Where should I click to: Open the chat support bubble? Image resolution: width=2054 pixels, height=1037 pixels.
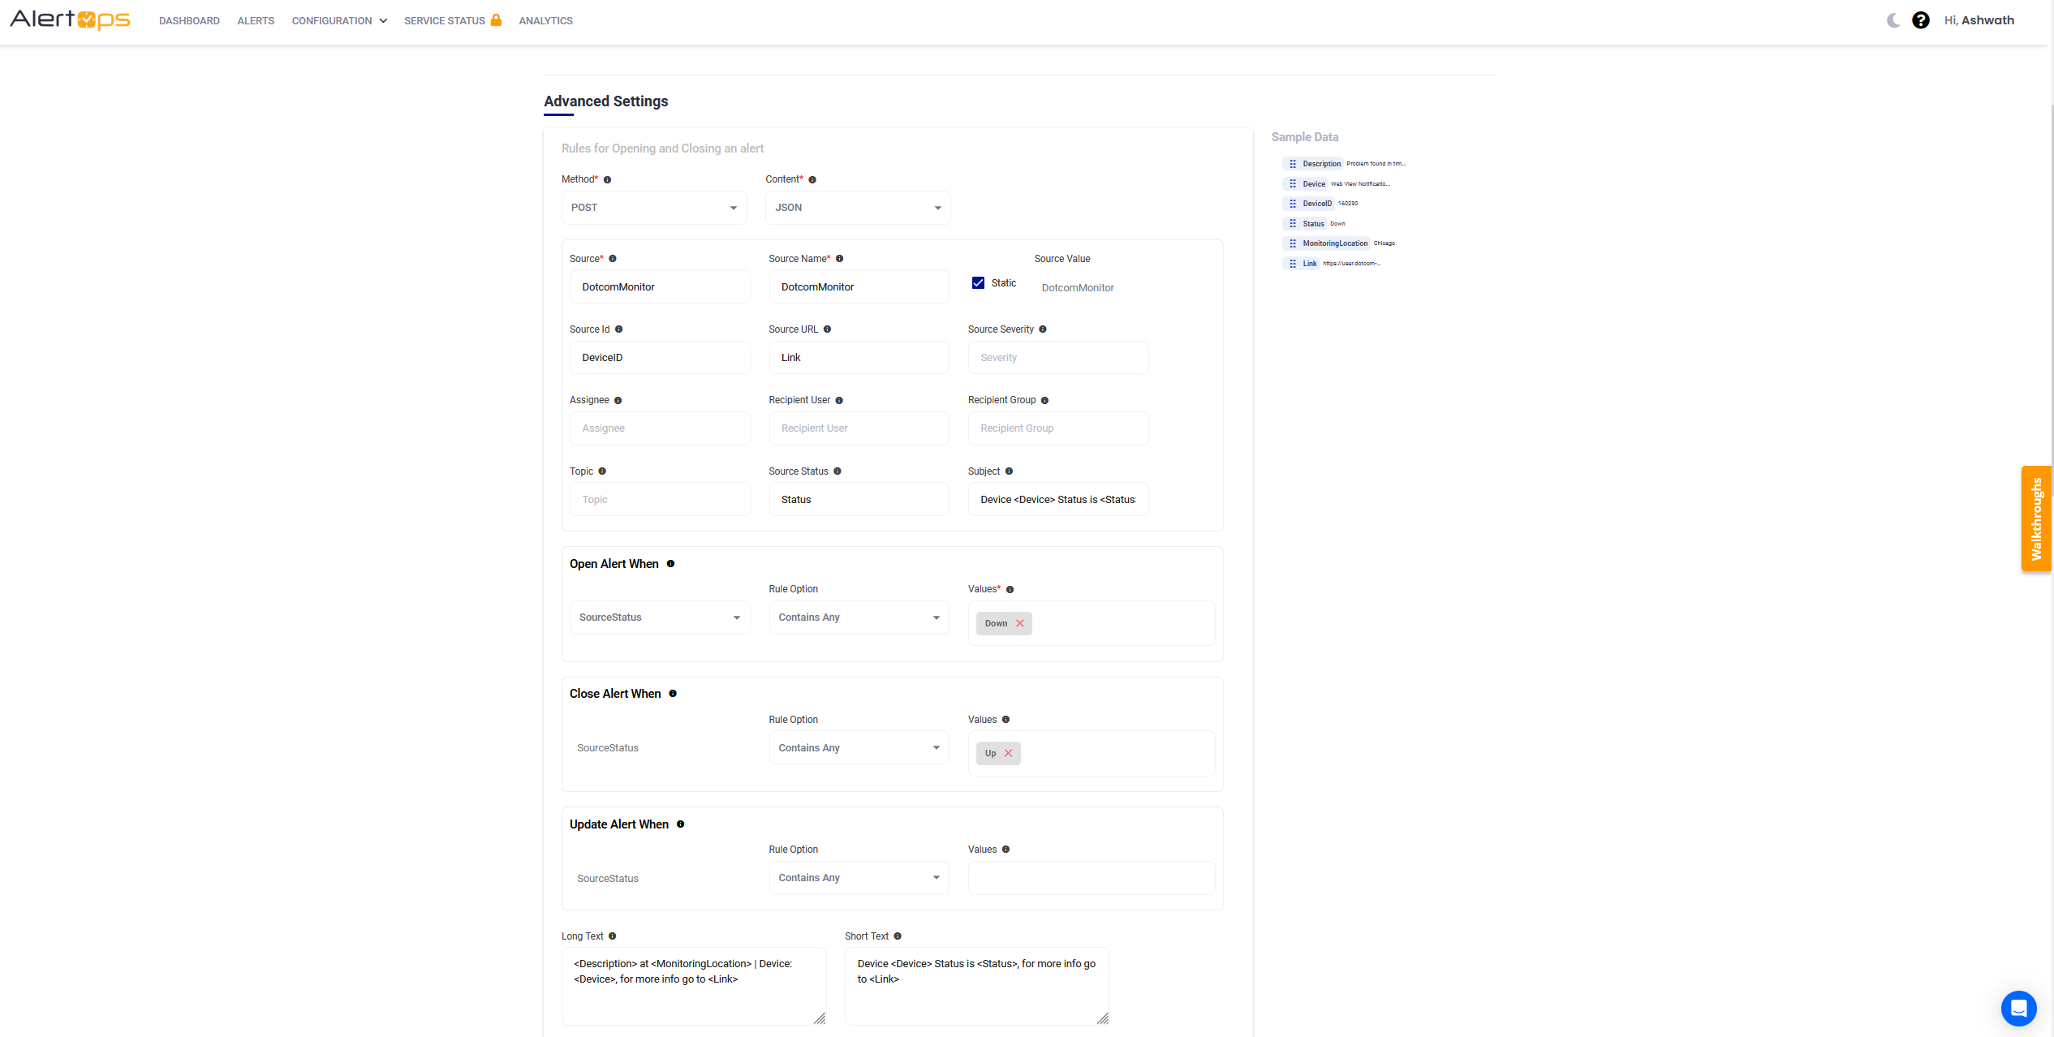click(2017, 1008)
